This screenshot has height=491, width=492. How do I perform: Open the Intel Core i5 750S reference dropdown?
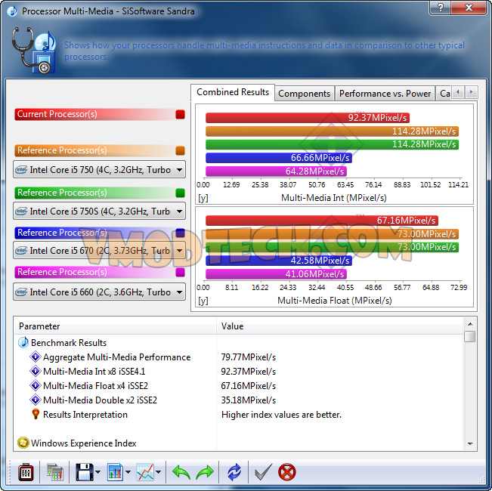[99, 211]
